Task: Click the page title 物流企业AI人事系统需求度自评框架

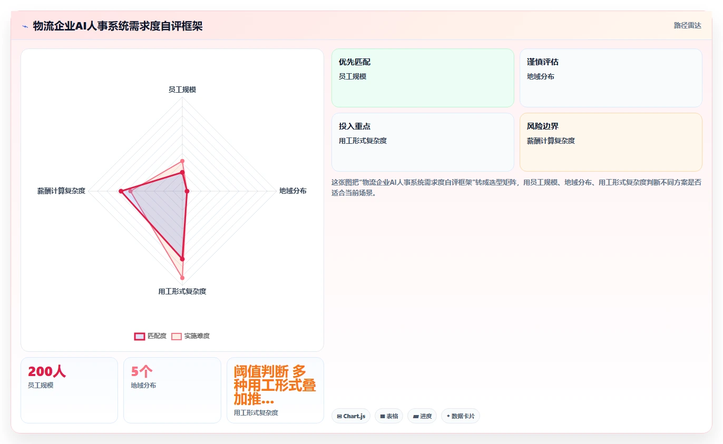Action: pos(118,26)
